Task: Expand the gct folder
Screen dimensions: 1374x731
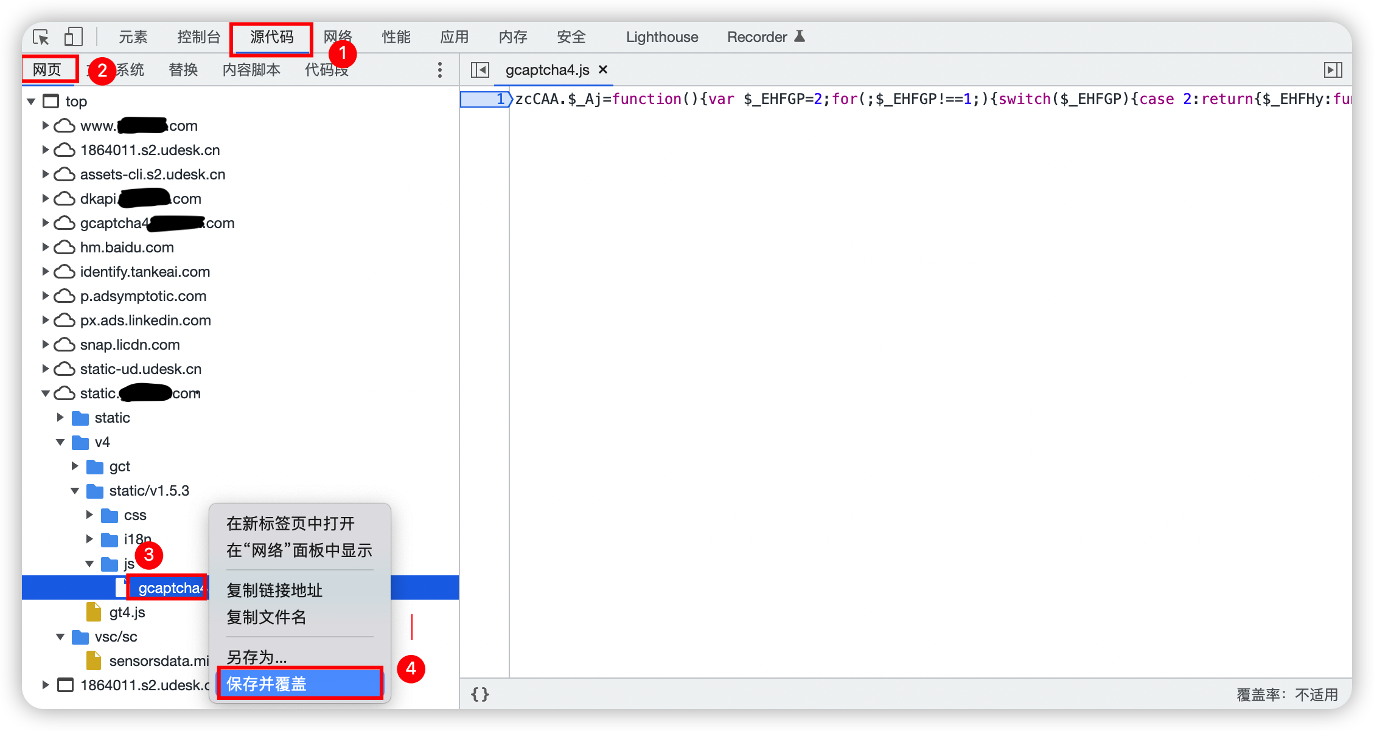Action: click(x=75, y=466)
